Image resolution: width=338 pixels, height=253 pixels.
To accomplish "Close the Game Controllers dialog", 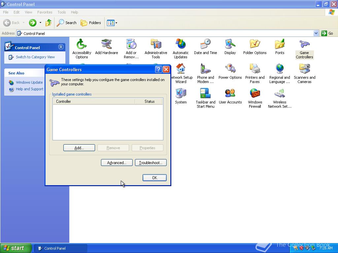I will [x=166, y=69].
